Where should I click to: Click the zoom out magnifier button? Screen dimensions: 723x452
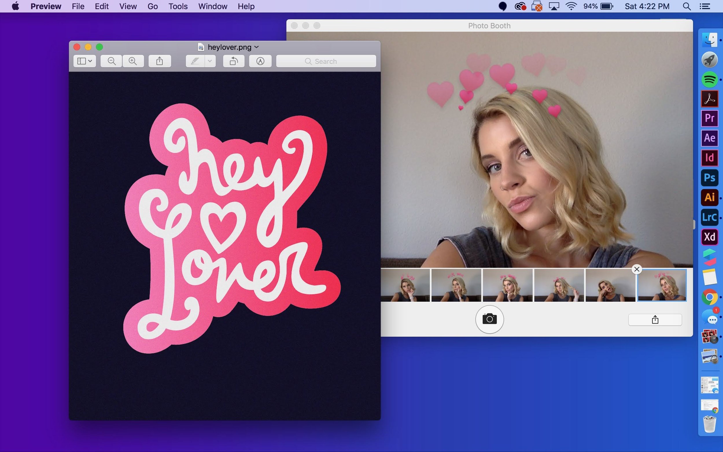pos(111,61)
